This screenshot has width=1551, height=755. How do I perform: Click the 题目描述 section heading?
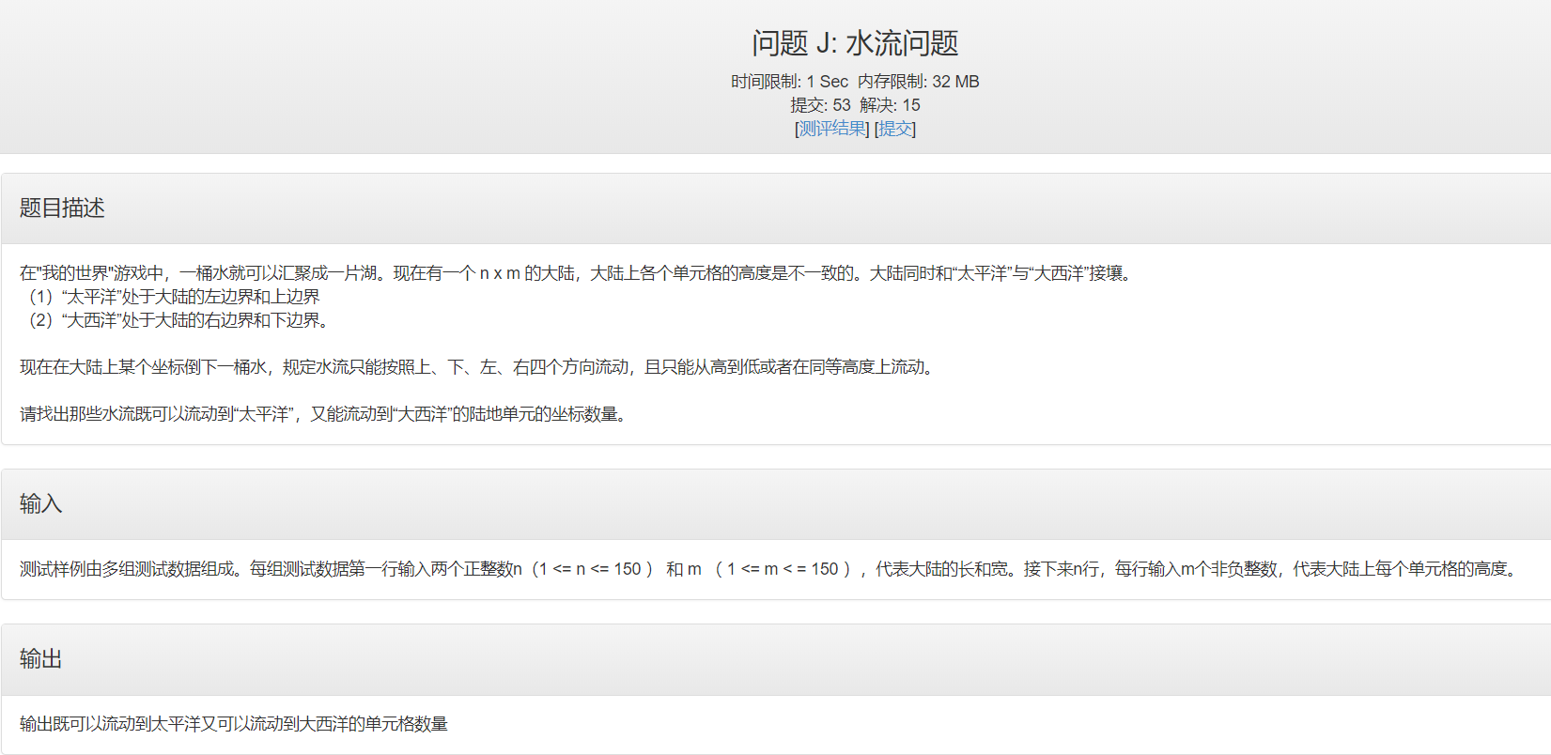[x=62, y=208]
